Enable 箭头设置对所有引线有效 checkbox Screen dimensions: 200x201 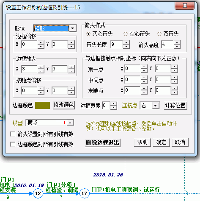[x=13, y=134]
